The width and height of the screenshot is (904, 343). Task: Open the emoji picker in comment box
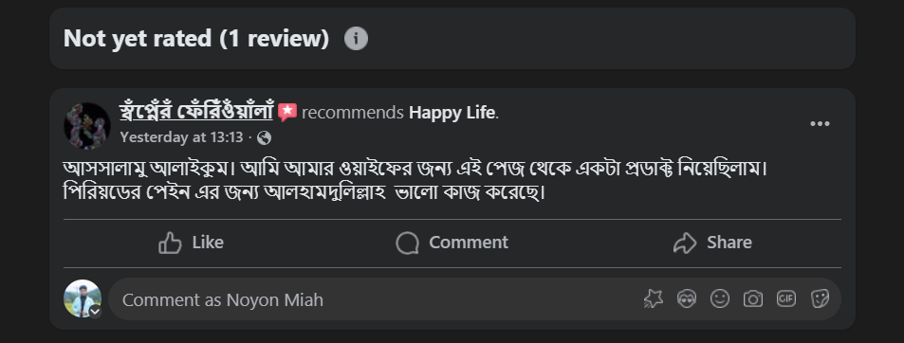point(720,298)
